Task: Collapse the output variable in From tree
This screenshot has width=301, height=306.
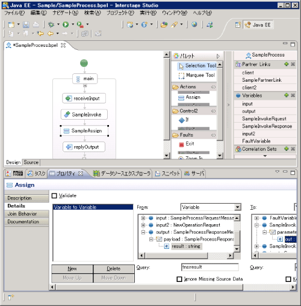Action: click(143, 232)
